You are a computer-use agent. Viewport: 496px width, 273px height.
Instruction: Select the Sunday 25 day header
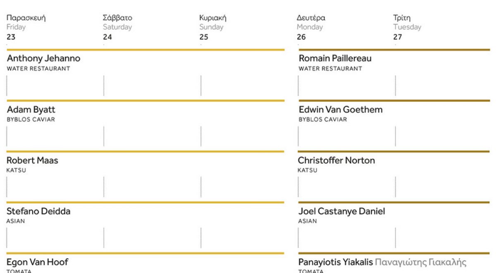pos(212,27)
